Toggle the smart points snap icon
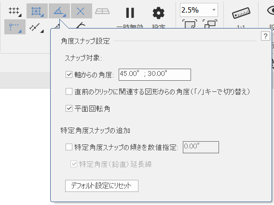Viewport: 274px width, 205px height. tap(15, 27)
